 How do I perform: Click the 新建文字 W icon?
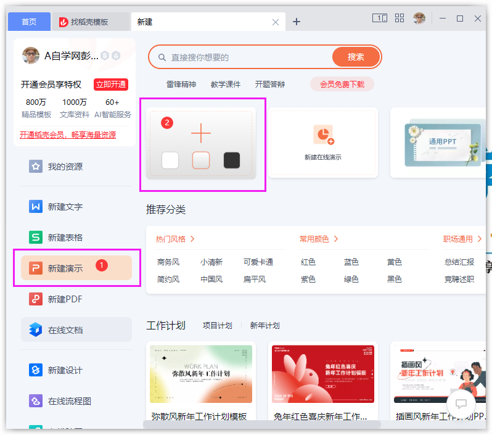tap(36, 207)
